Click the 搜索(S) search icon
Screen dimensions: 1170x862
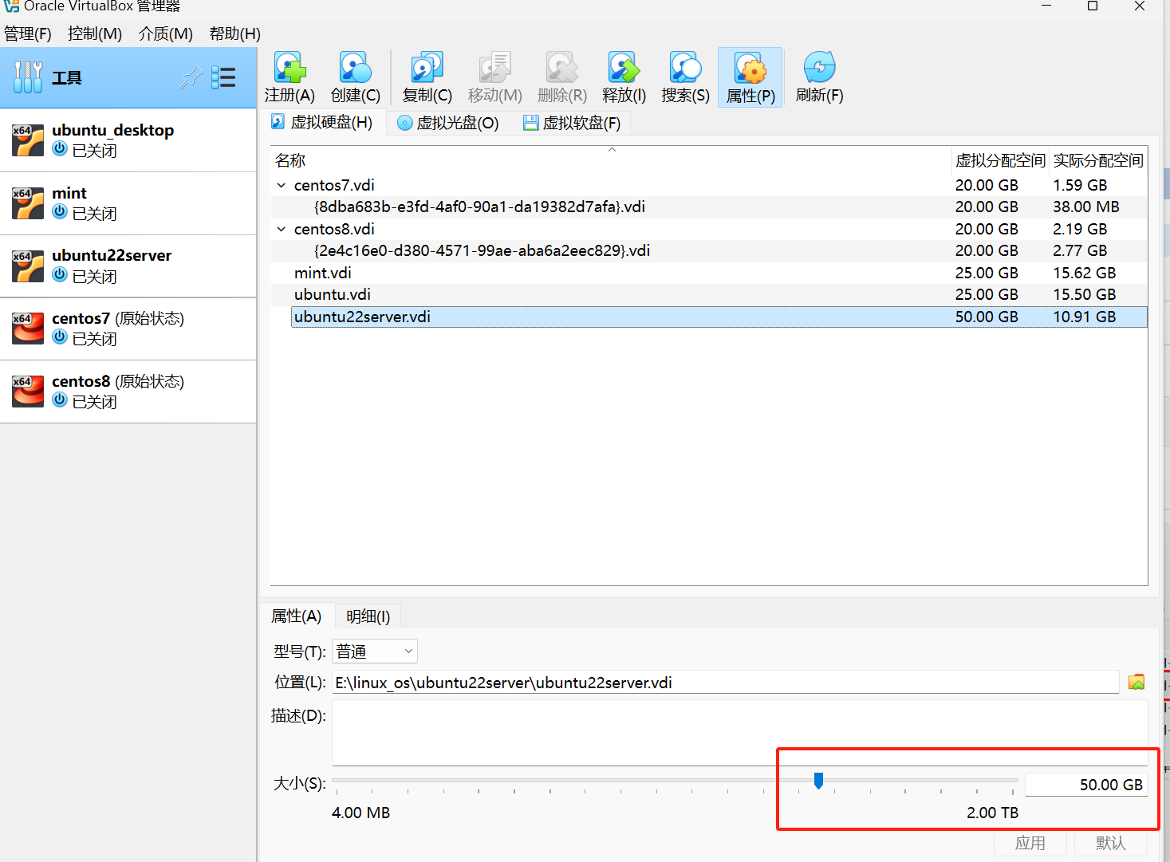[685, 68]
